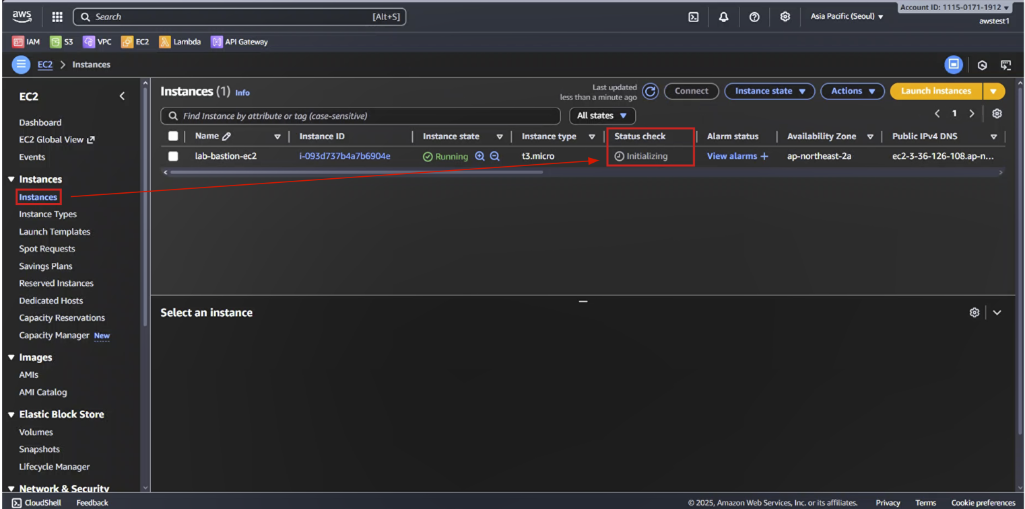Click the zoom-out icon beside Running
This screenshot has width=1025, height=509.
pos(494,156)
